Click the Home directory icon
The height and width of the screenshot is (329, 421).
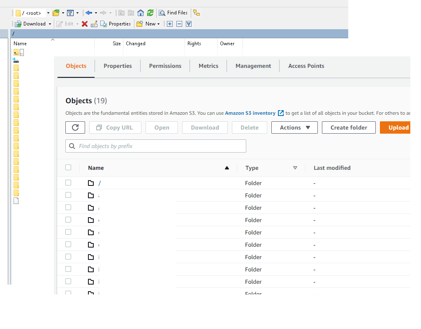click(141, 13)
